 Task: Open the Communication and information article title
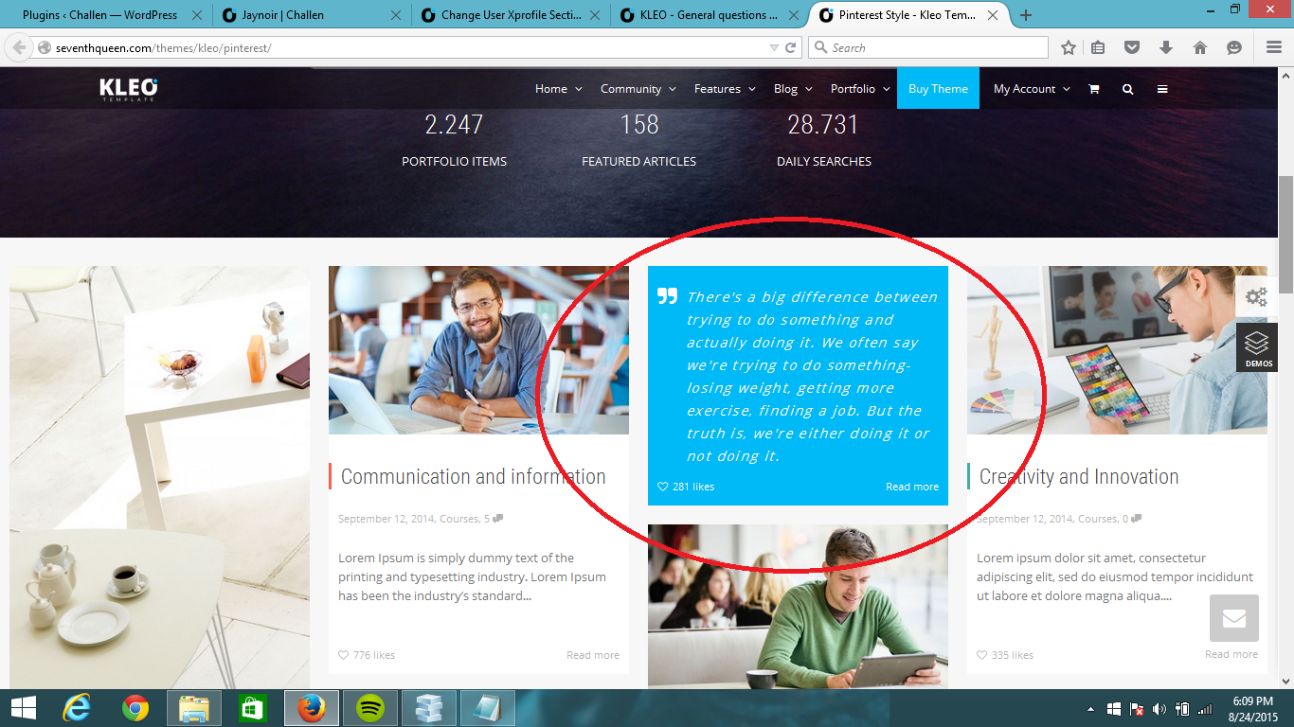473,477
